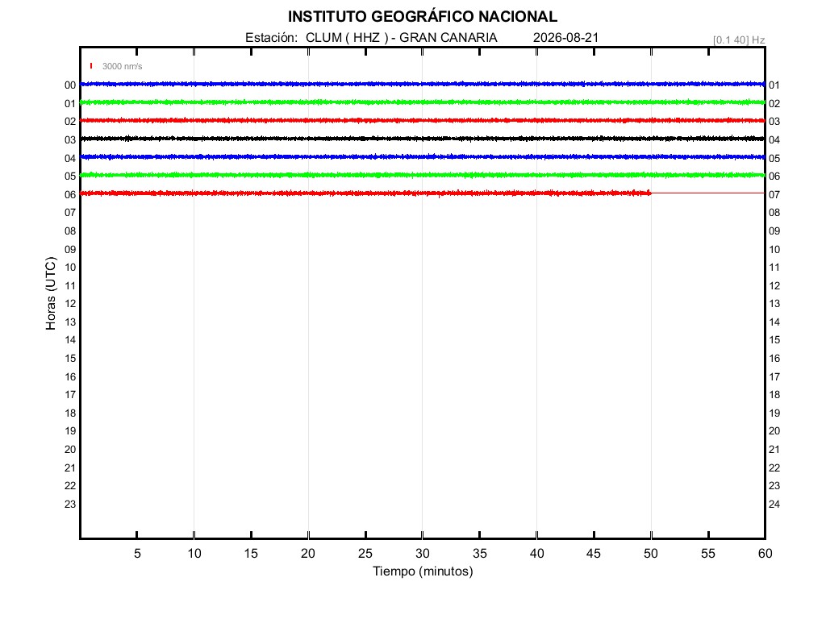
Task: Click the [0.1 40] Hz filter label
Action: click(x=739, y=40)
